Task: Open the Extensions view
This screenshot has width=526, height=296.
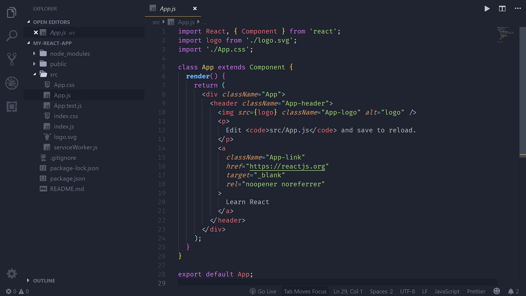Action: coord(11,107)
